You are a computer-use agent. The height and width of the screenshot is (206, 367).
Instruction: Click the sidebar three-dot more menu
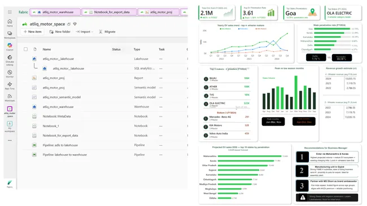(10, 141)
